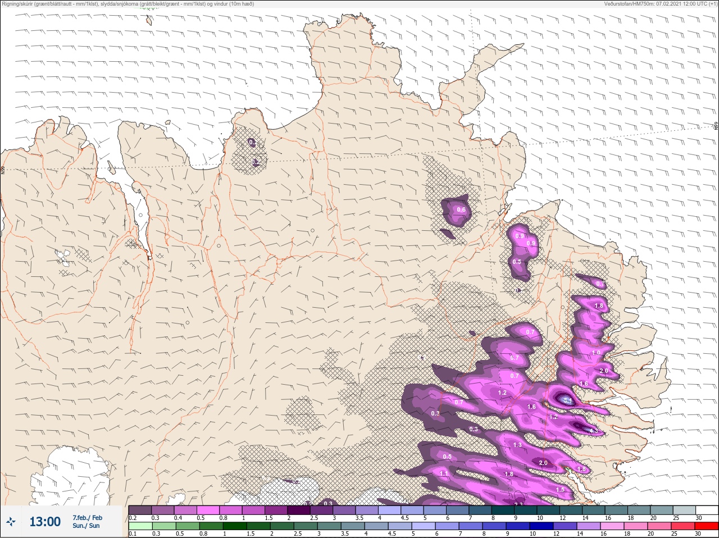Click the '1.3' precipitation value on the map

pyautogui.click(x=517, y=445)
